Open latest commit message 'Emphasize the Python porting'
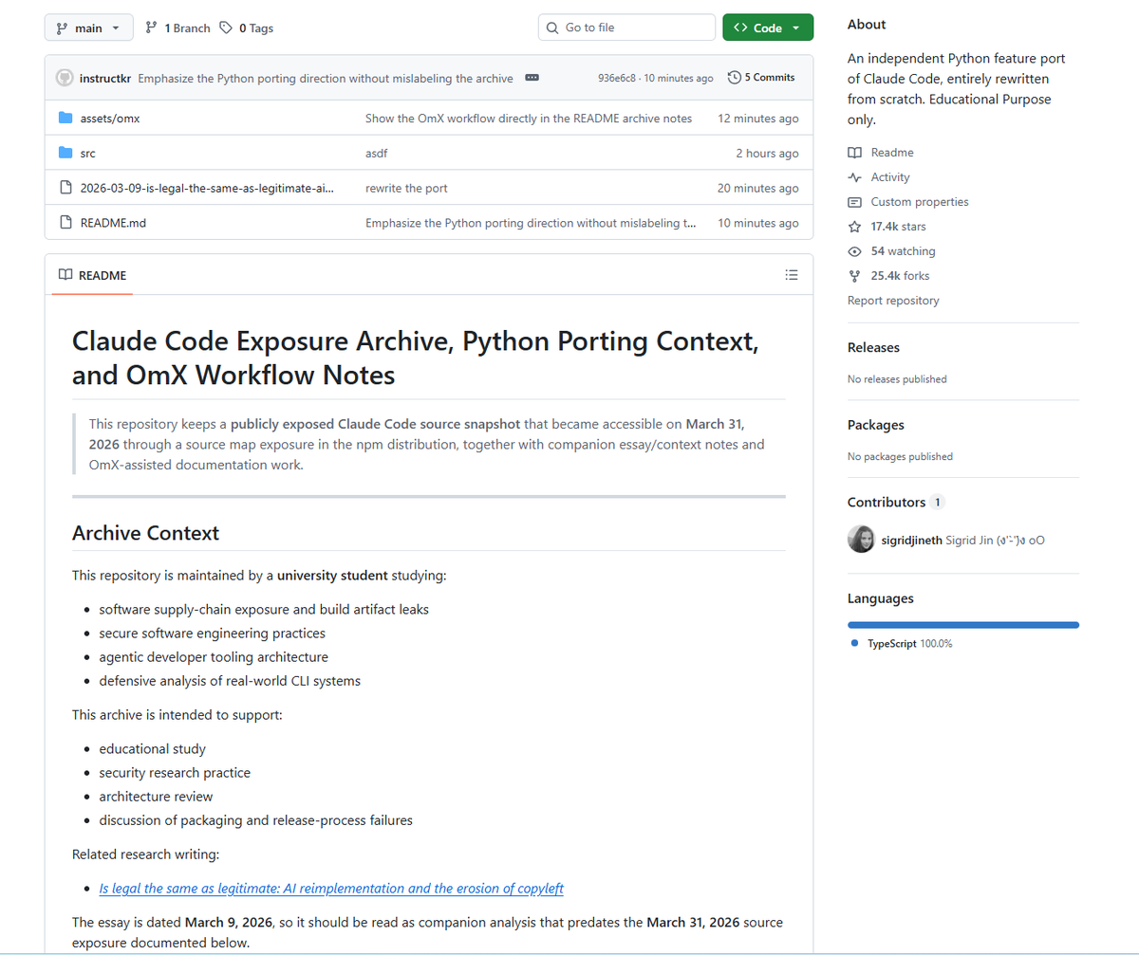The height and width of the screenshot is (955, 1139). pyautogui.click(x=326, y=78)
